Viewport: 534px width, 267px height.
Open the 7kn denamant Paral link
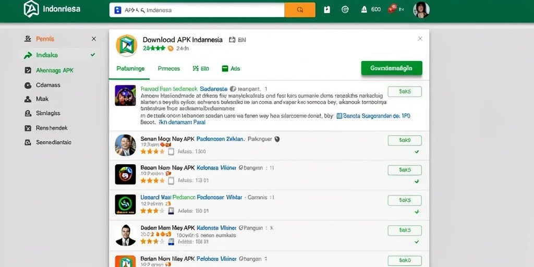(182, 122)
